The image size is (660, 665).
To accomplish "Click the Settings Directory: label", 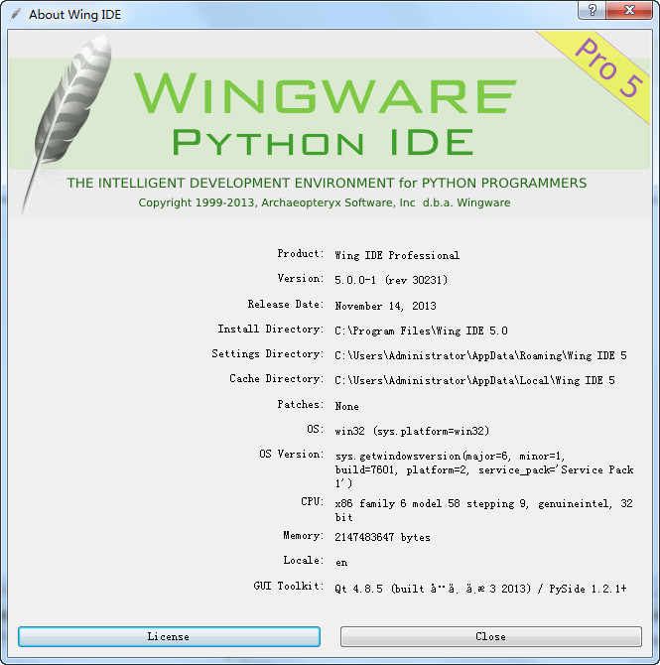I will [268, 353].
